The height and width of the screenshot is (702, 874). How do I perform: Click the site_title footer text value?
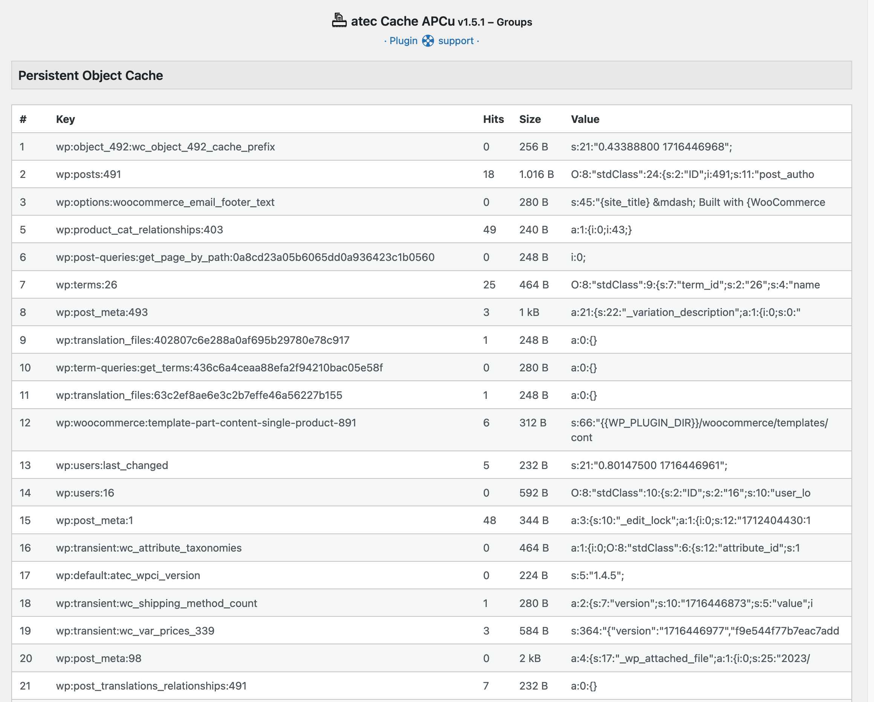click(x=698, y=202)
